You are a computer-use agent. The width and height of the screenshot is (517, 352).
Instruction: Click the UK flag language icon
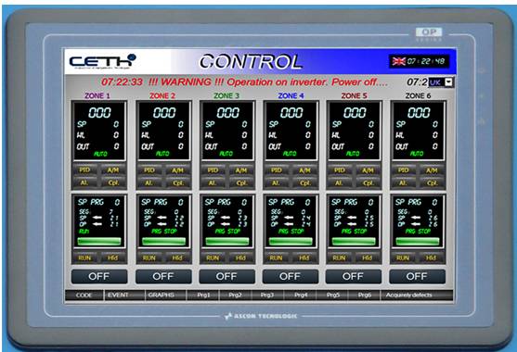[x=398, y=61]
